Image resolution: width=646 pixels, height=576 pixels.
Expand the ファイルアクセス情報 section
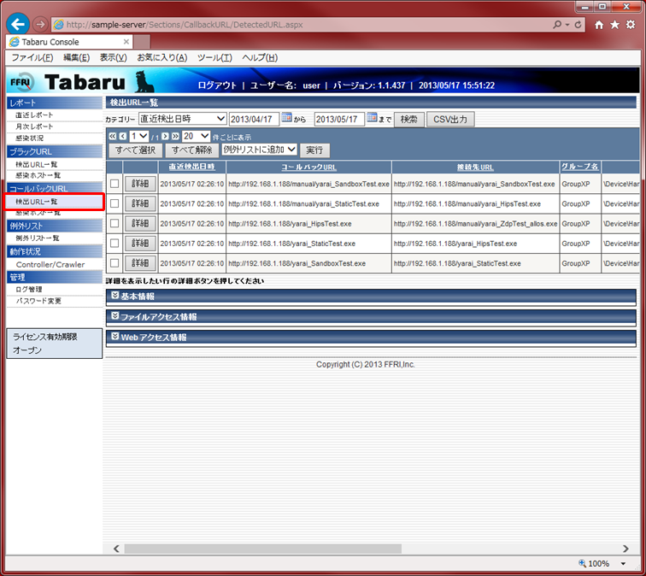click(115, 316)
